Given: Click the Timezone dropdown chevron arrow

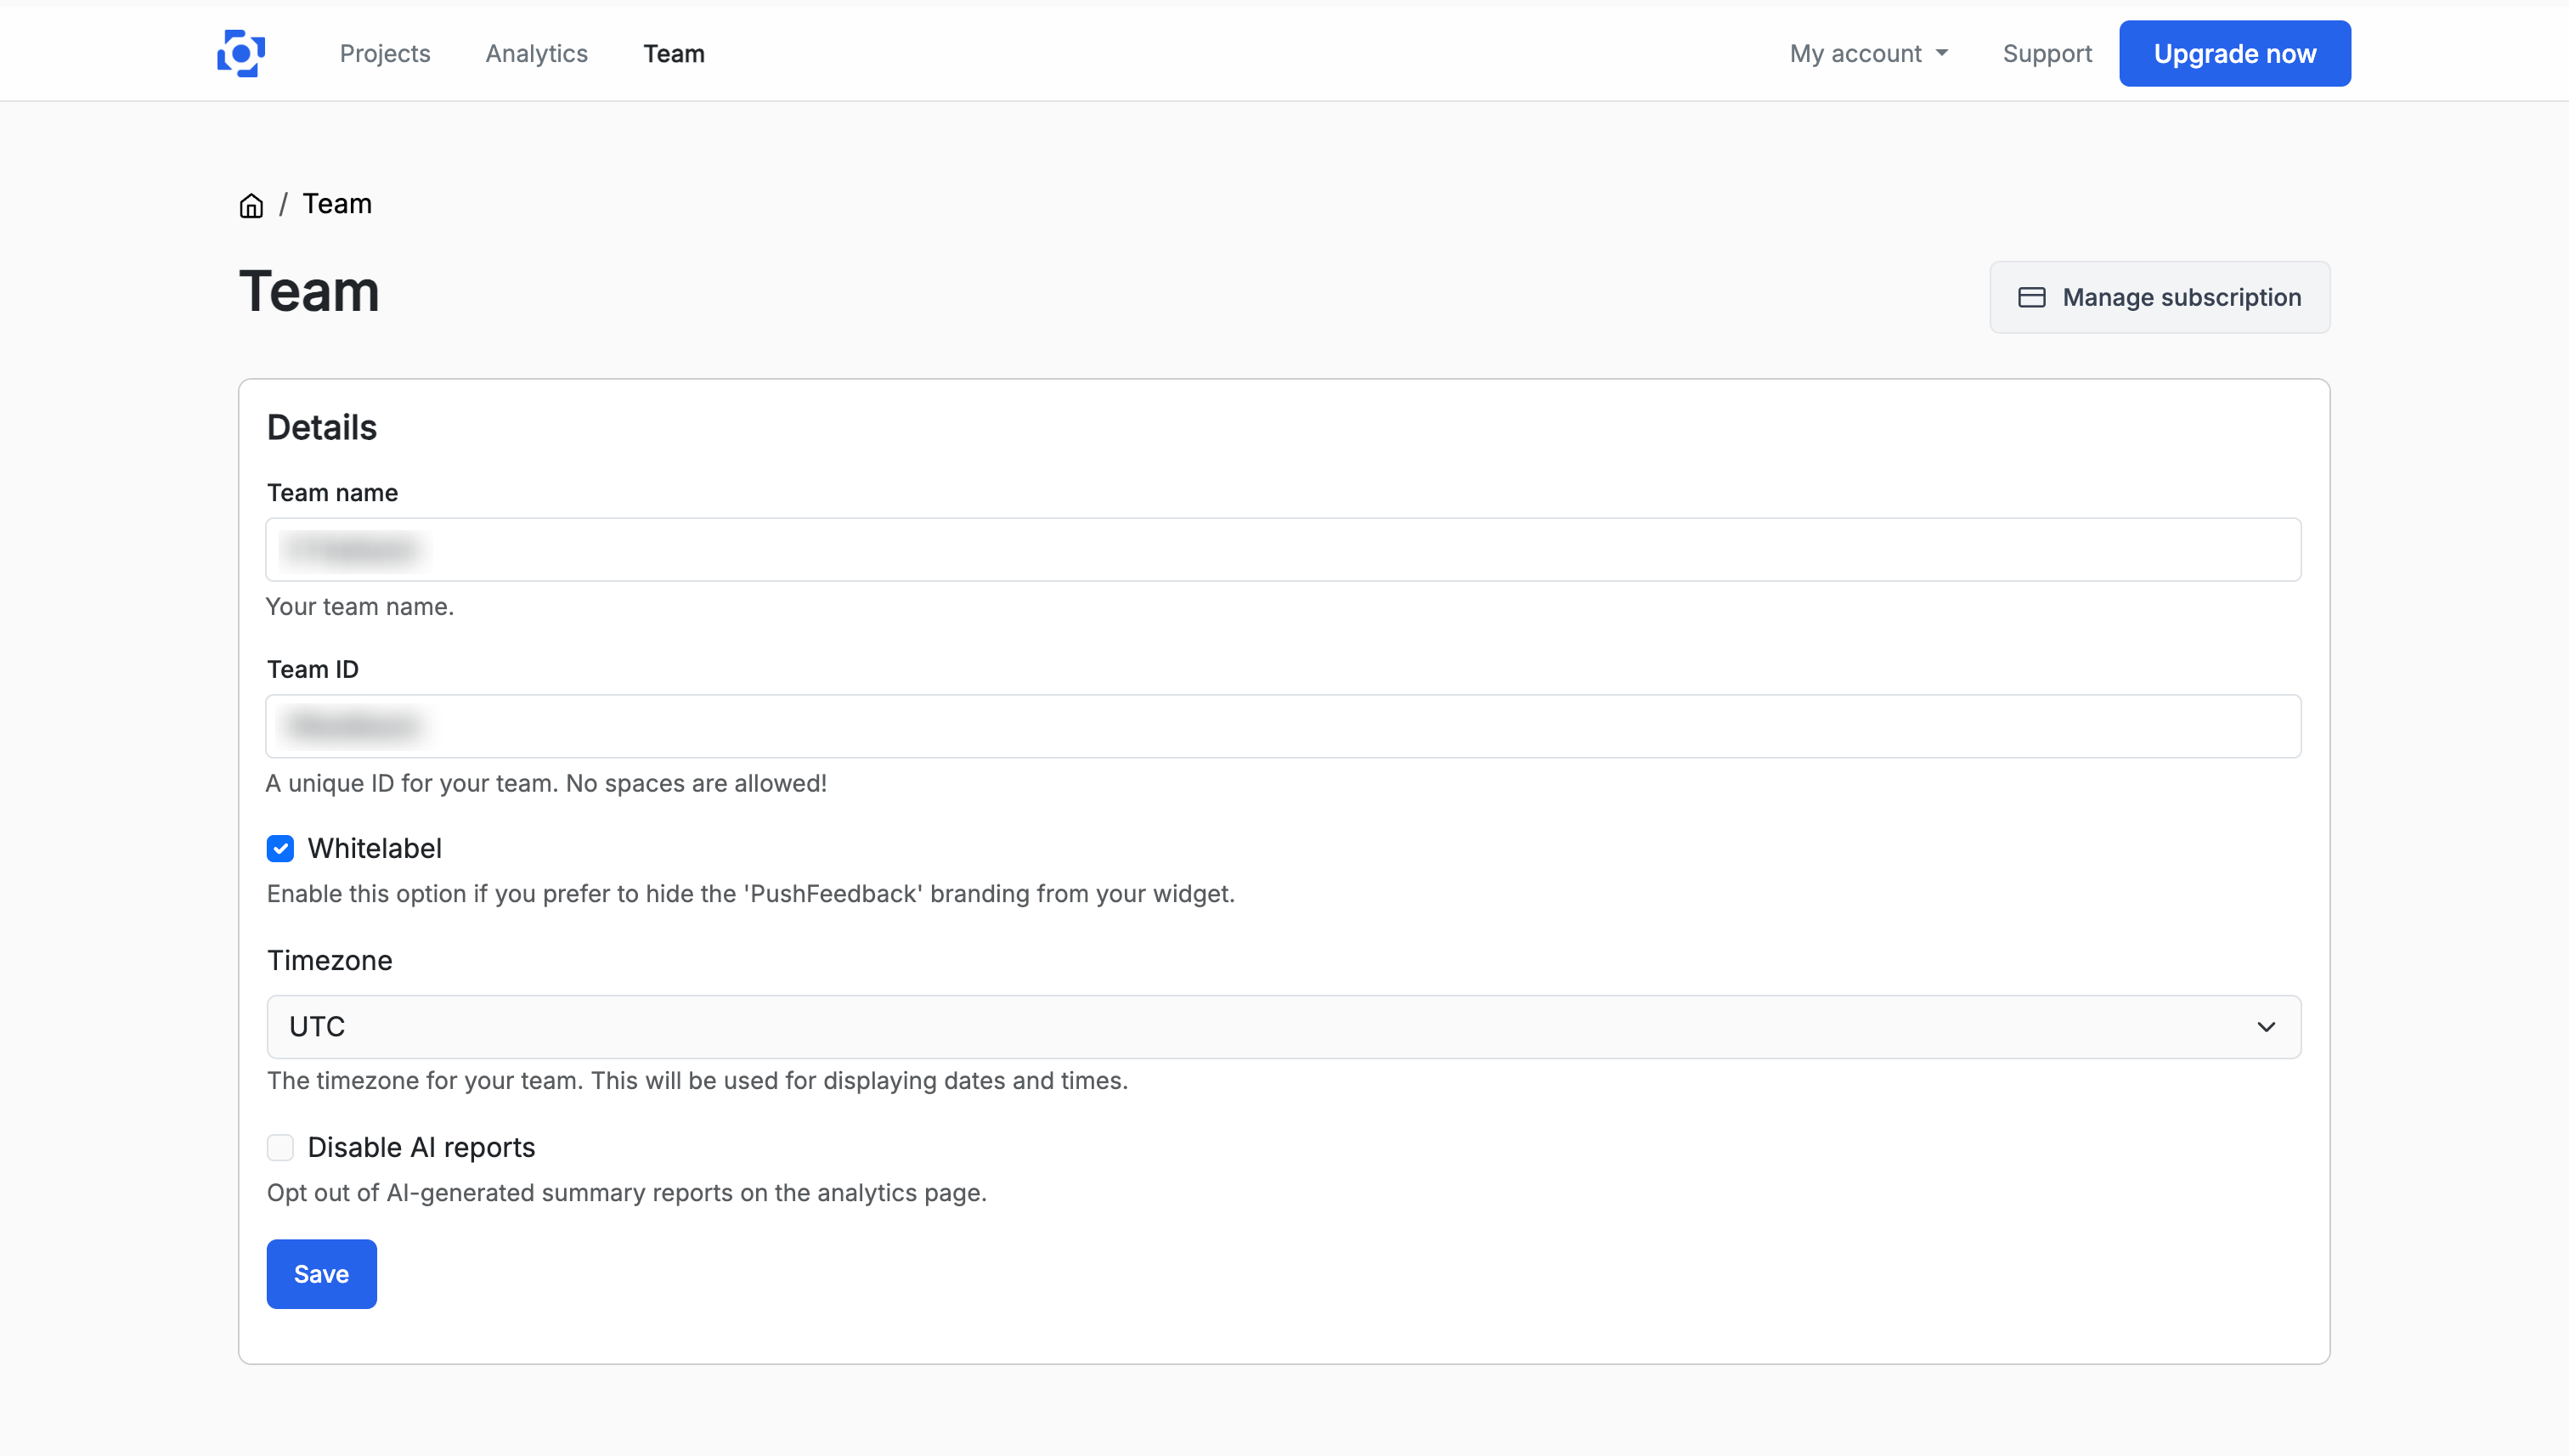Looking at the screenshot, I should click(x=2266, y=1027).
